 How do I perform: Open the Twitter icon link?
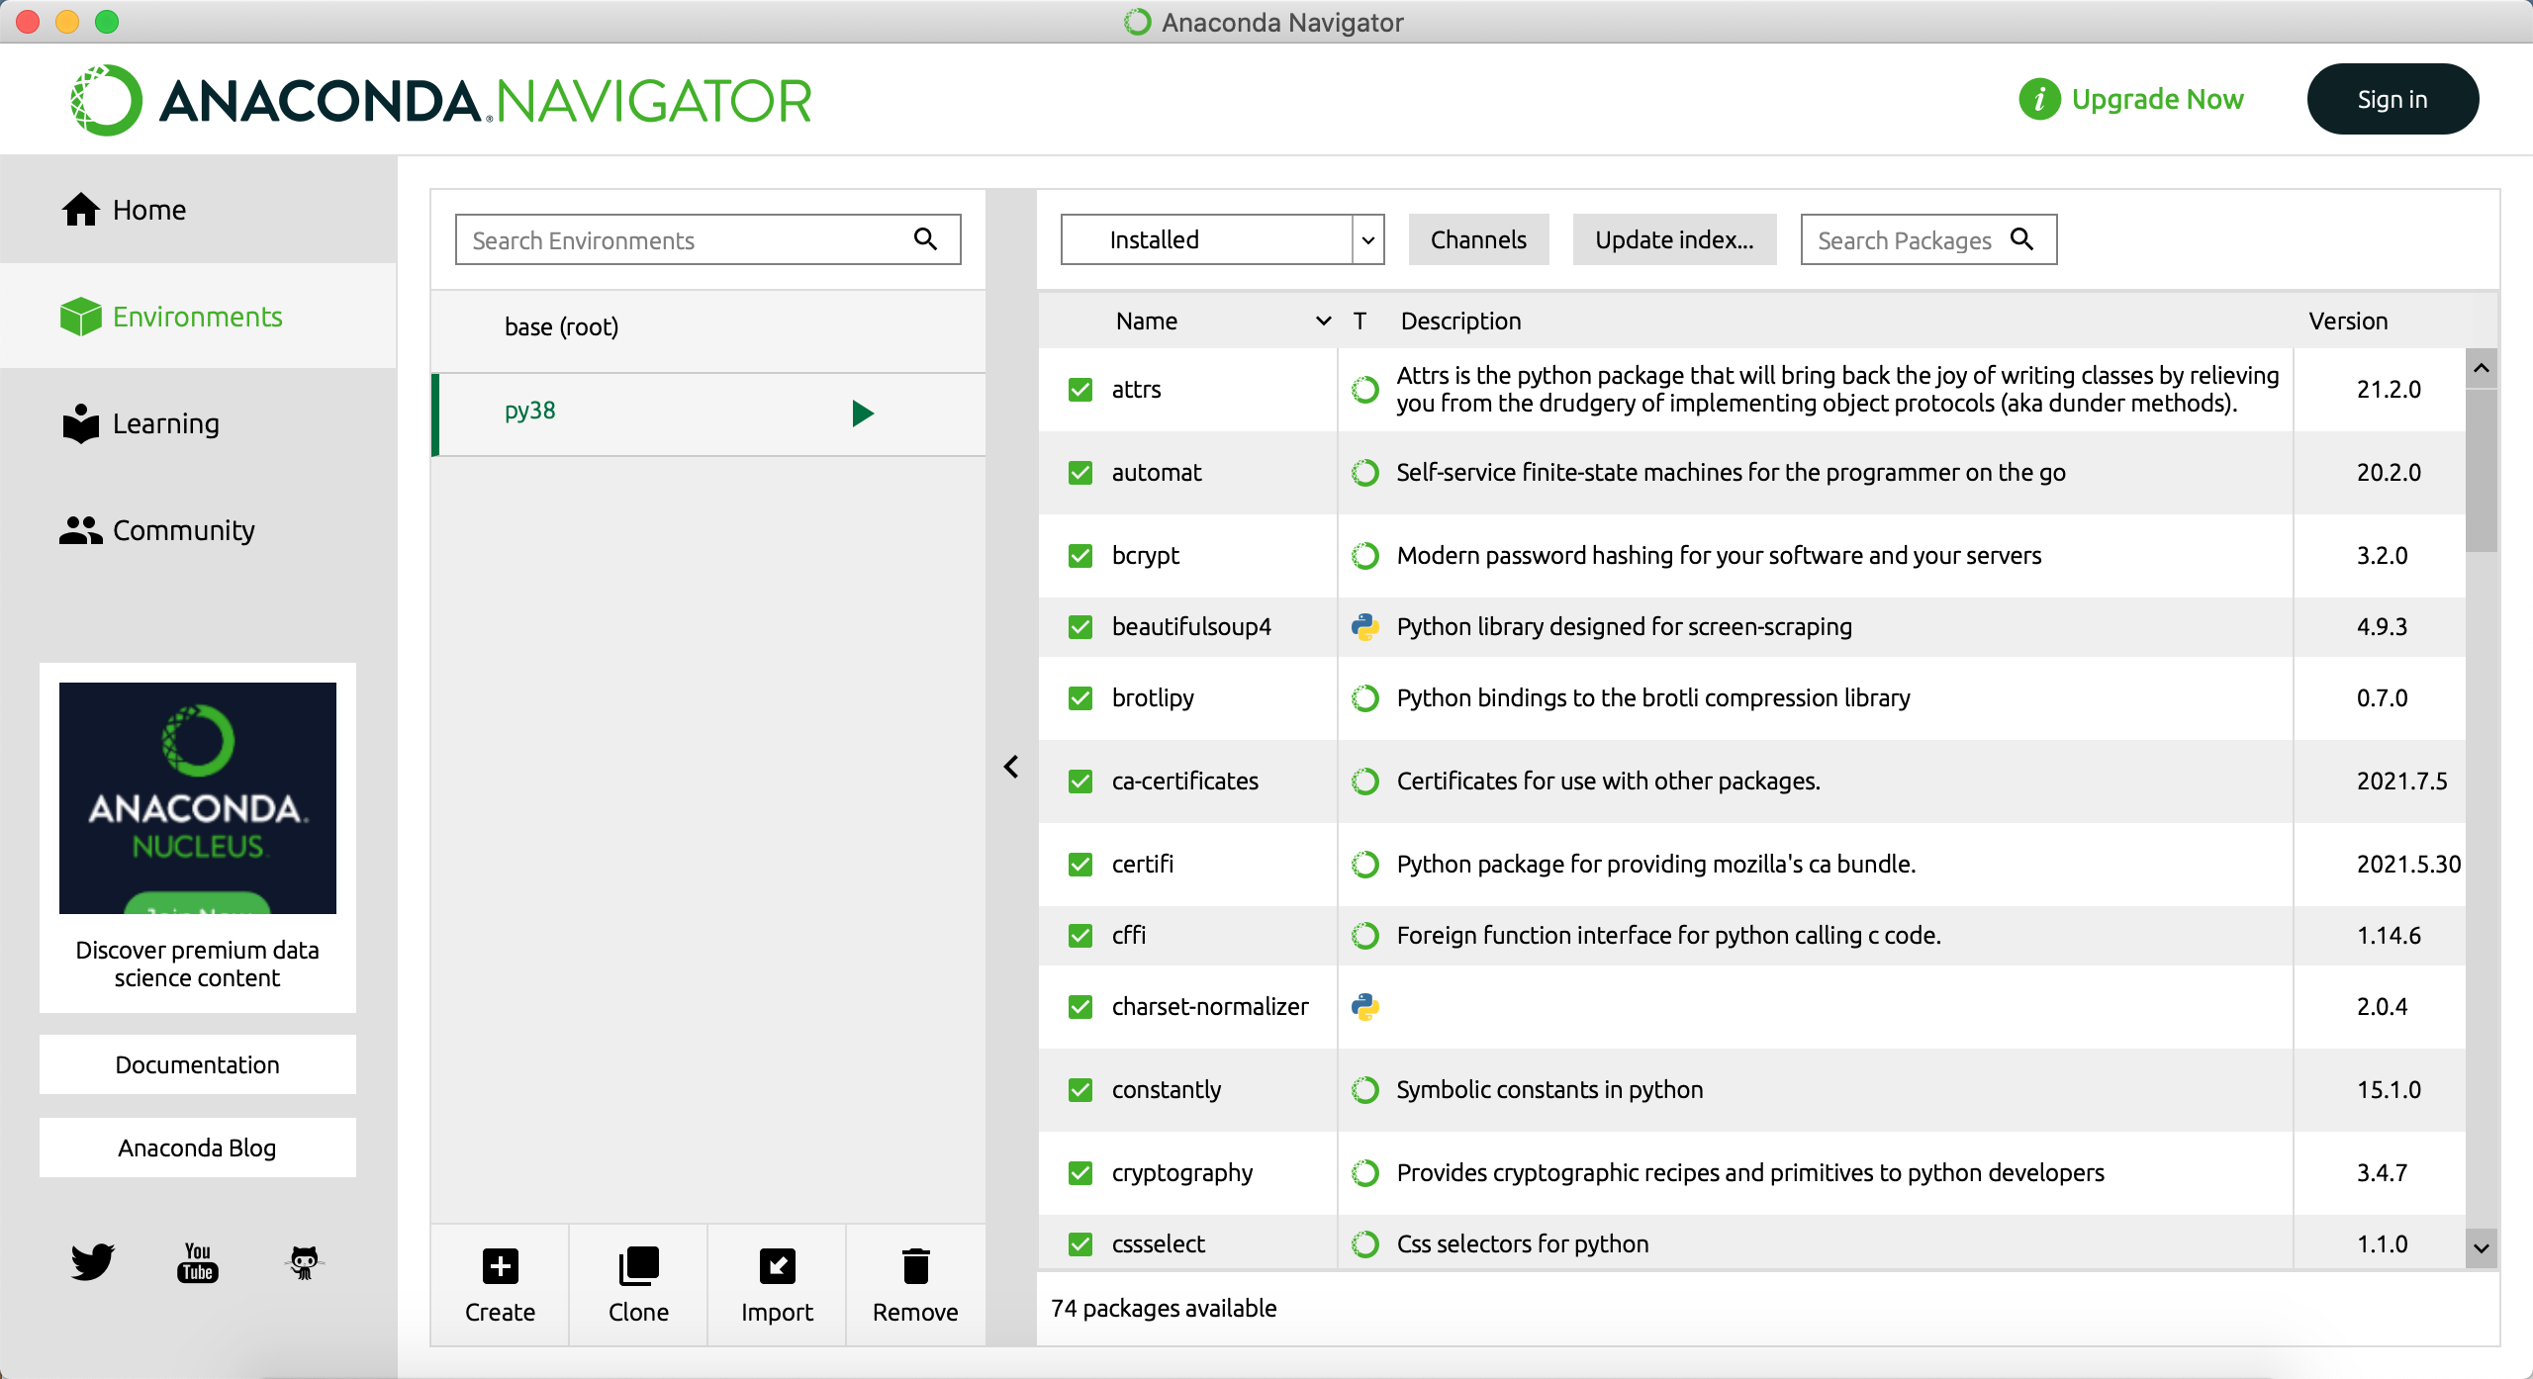tap(93, 1262)
